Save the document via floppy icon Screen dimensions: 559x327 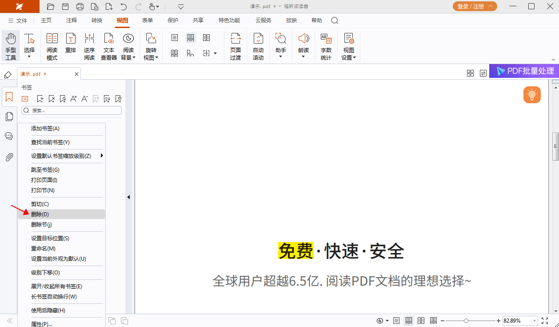click(65, 7)
